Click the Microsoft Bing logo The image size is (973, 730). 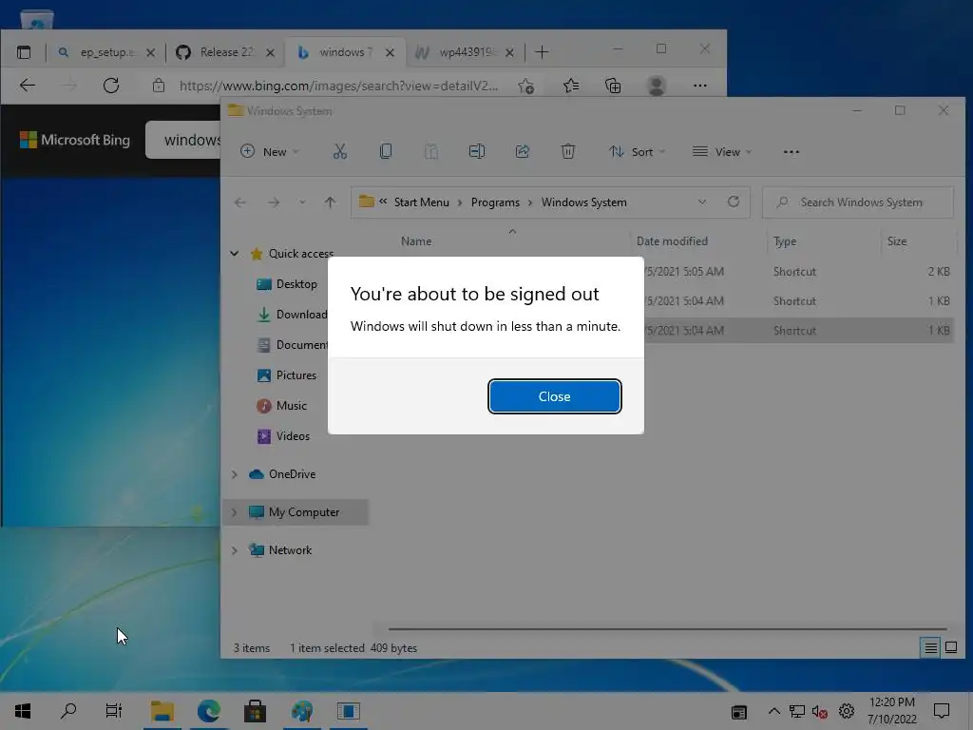tap(74, 140)
